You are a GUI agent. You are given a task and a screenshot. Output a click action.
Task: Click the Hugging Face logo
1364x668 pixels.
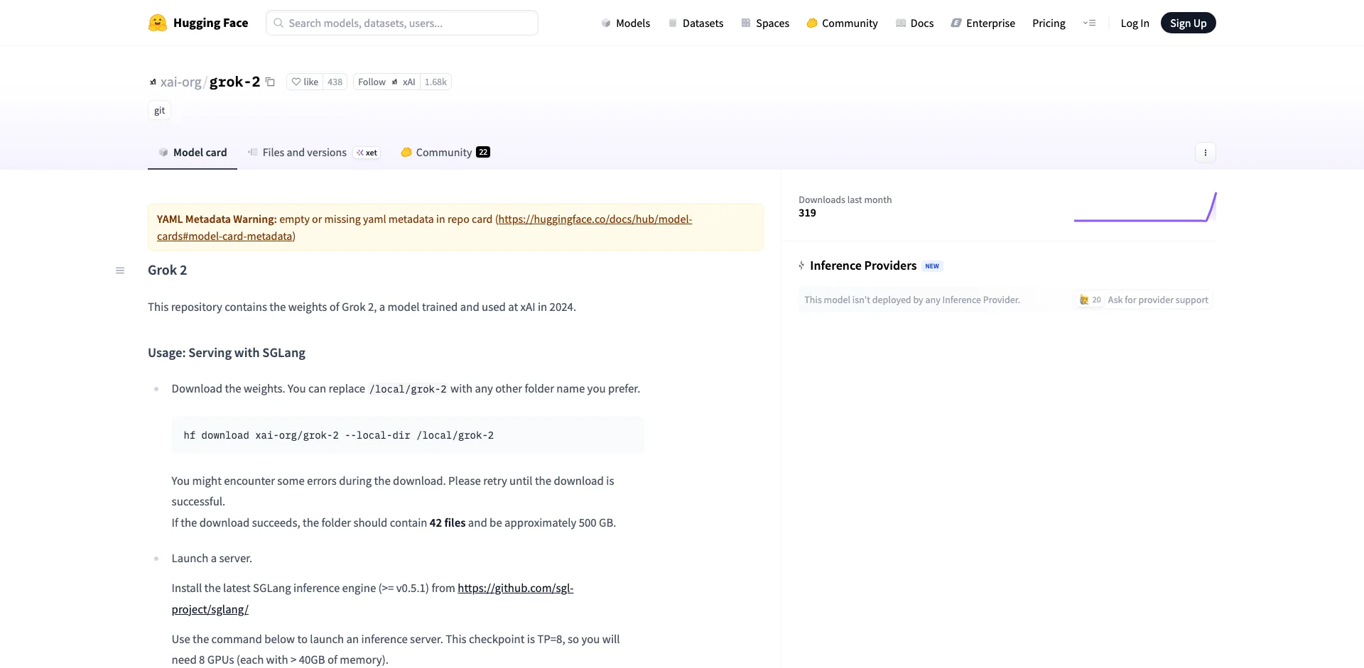157,23
